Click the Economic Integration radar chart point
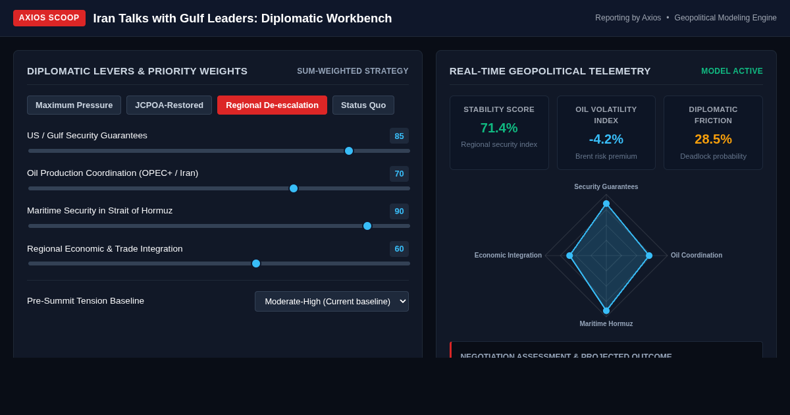Viewport: 790px width, 415px height. (569, 256)
